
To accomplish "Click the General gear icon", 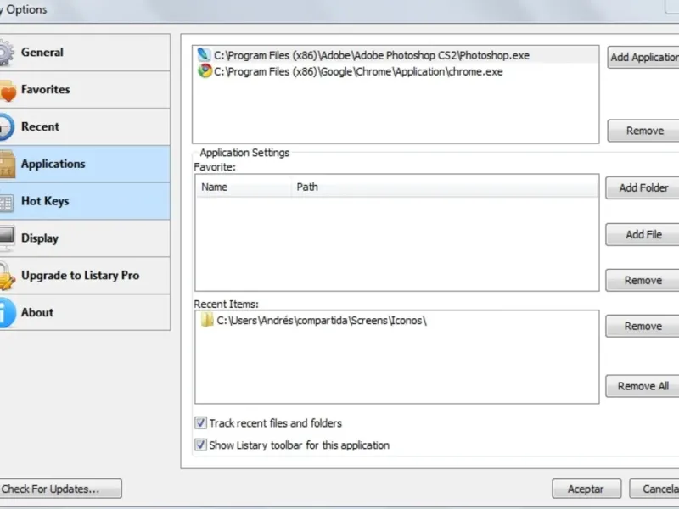I will click(5, 53).
